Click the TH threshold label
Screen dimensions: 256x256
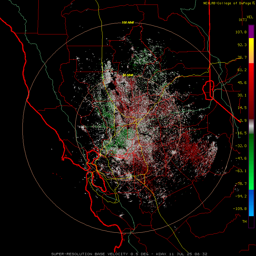pos(244,222)
